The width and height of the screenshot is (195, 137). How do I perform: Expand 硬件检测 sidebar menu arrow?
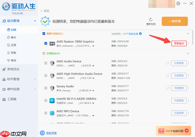(x=35, y=89)
